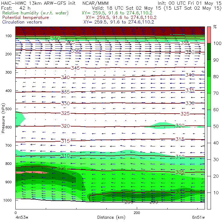Click the 100 hPa pressure axis label

[x=8, y=36]
